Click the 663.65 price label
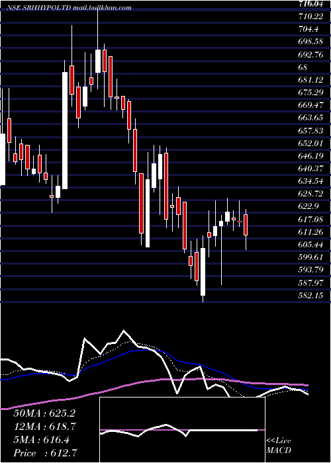 coord(311,118)
